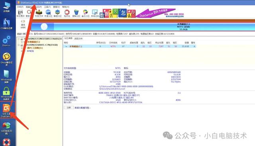Launch the Quick Partition tool
Image resolution: width=255 pixels, height=146 pixels.
coord(48,13)
